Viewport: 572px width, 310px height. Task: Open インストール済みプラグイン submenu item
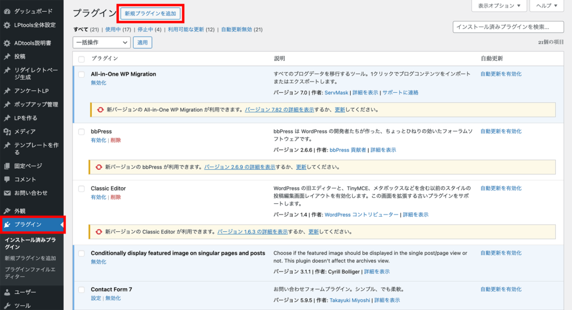pyautogui.click(x=30, y=244)
